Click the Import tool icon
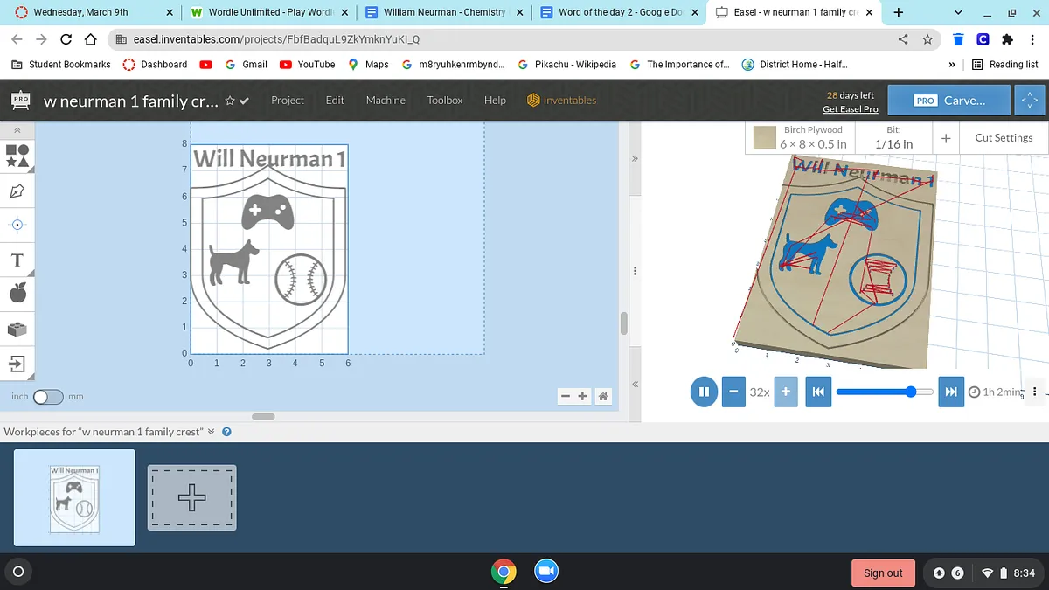 [17, 363]
